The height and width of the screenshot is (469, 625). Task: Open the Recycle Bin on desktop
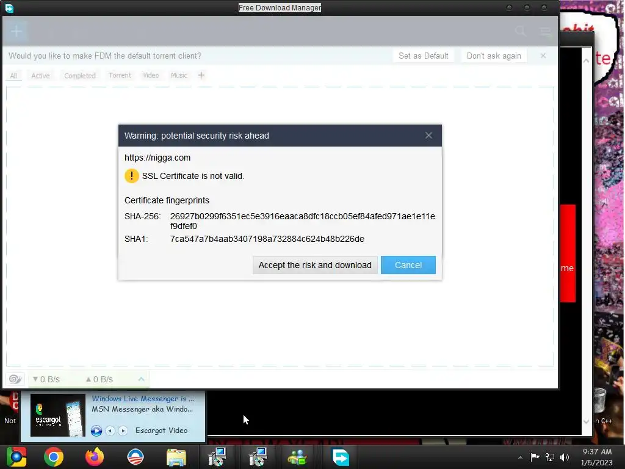coord(601,401)
